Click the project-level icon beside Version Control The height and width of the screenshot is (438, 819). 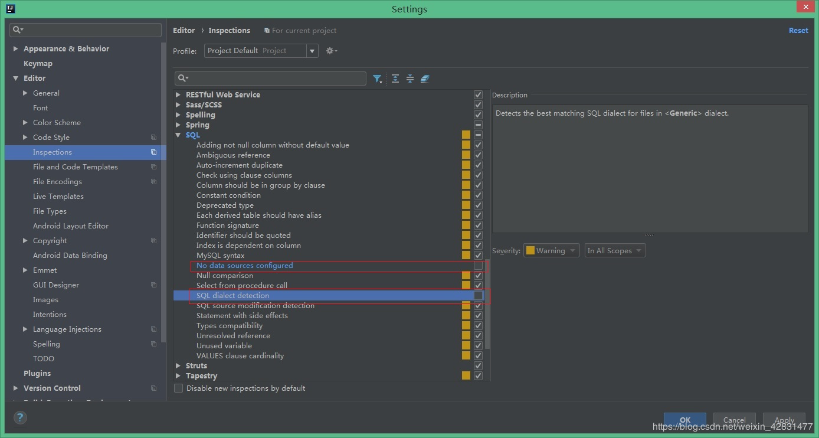(153, 388)
